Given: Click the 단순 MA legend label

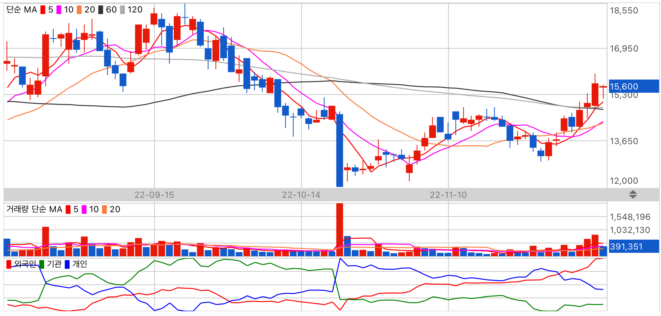Looking at the screenshot, I should pyautogui.click(x=22, y=10).
